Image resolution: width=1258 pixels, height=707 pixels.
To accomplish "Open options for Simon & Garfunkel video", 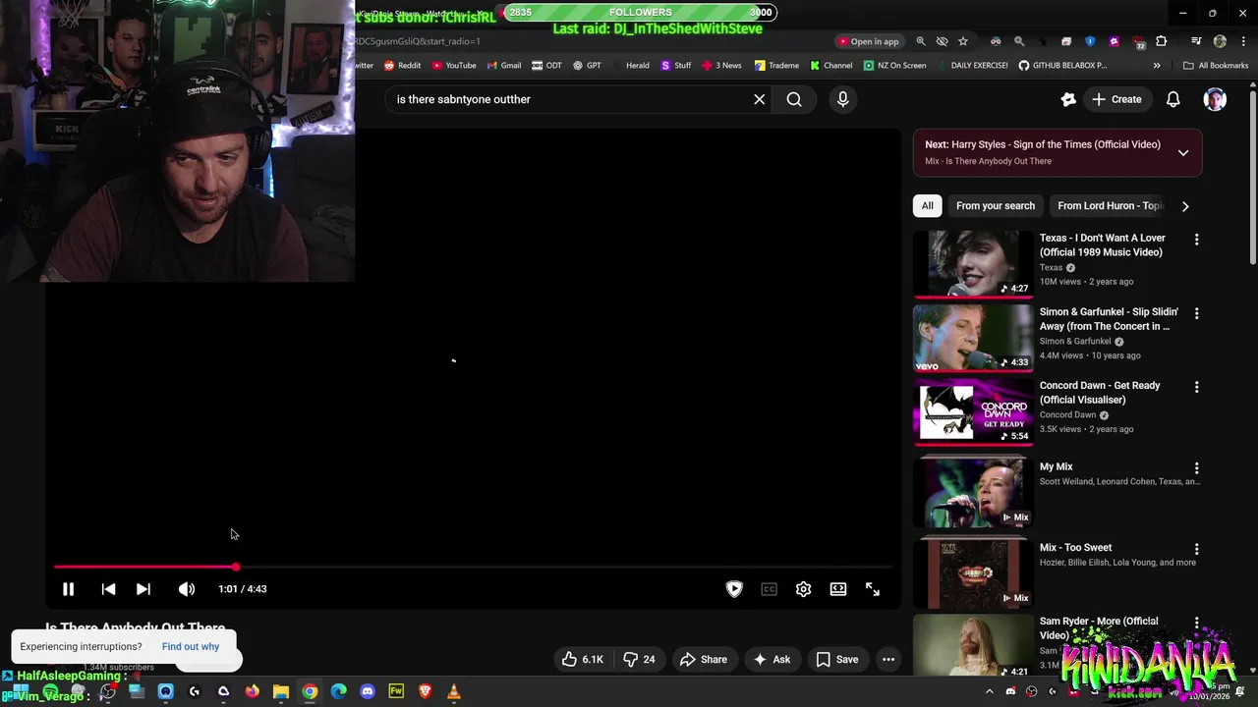I will [1196, 313].
